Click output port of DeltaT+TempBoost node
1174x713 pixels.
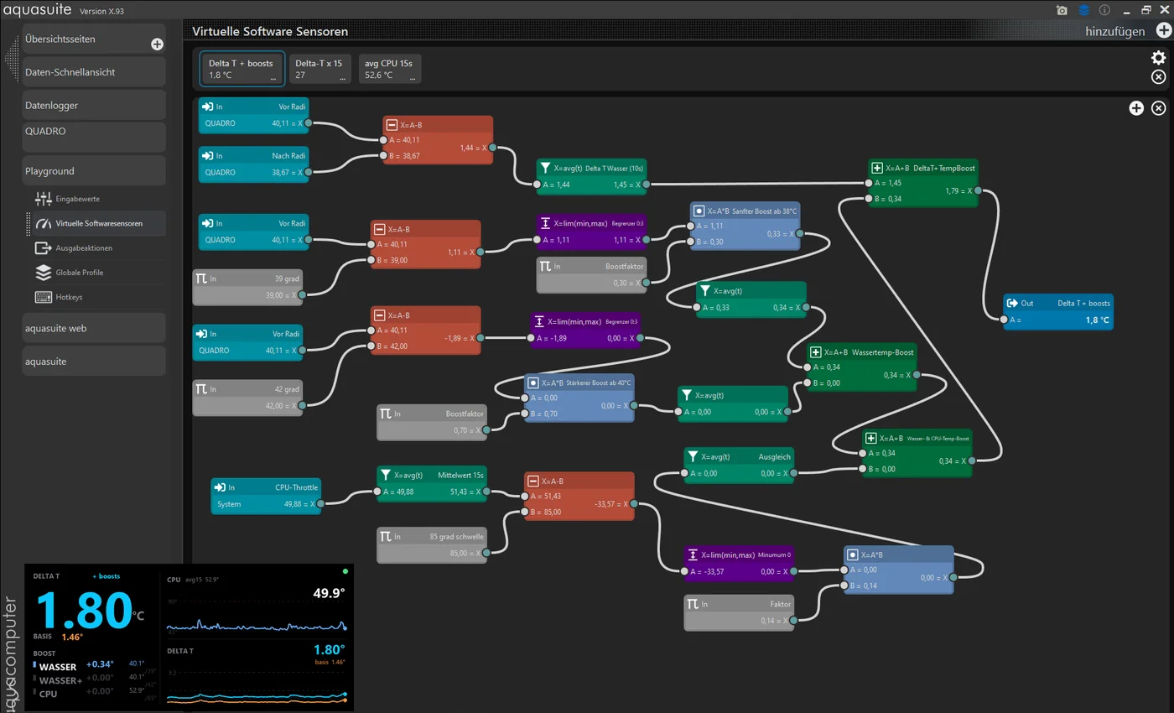click(x=978, y=190)
